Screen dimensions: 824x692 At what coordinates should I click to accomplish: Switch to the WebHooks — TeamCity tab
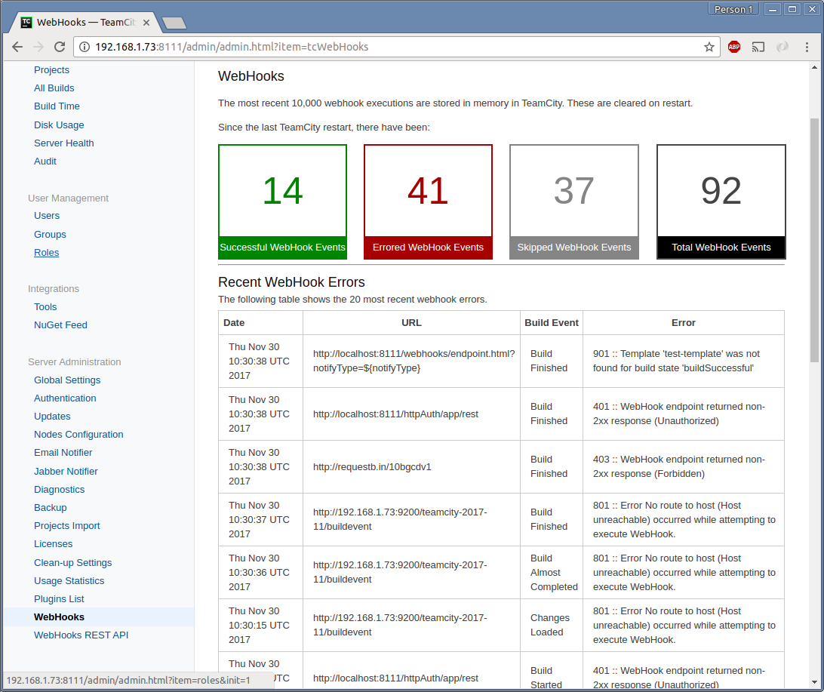pyautogui.click(x=86, y=22)
